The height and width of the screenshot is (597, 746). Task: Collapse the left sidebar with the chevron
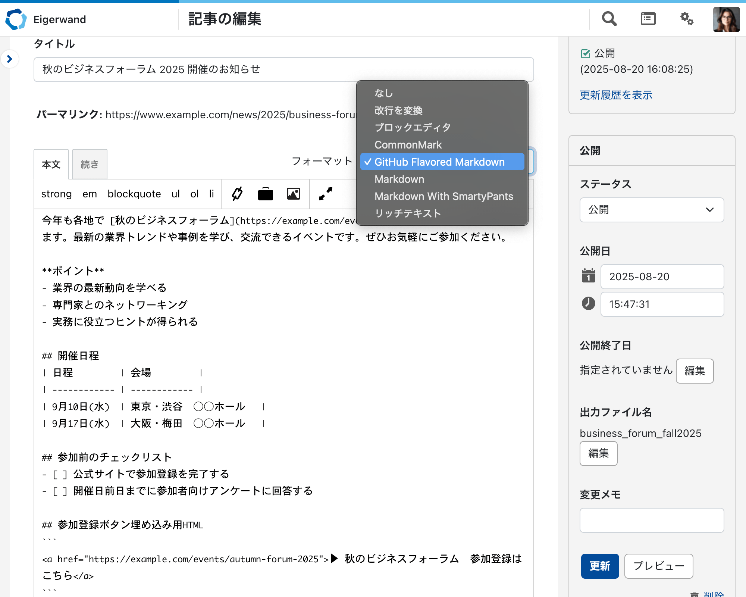tap(9, 59)
